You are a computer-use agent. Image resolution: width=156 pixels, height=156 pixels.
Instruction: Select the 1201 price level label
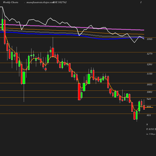point(149,65)
